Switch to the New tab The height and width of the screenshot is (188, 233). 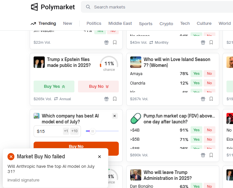tap(68, 23)
